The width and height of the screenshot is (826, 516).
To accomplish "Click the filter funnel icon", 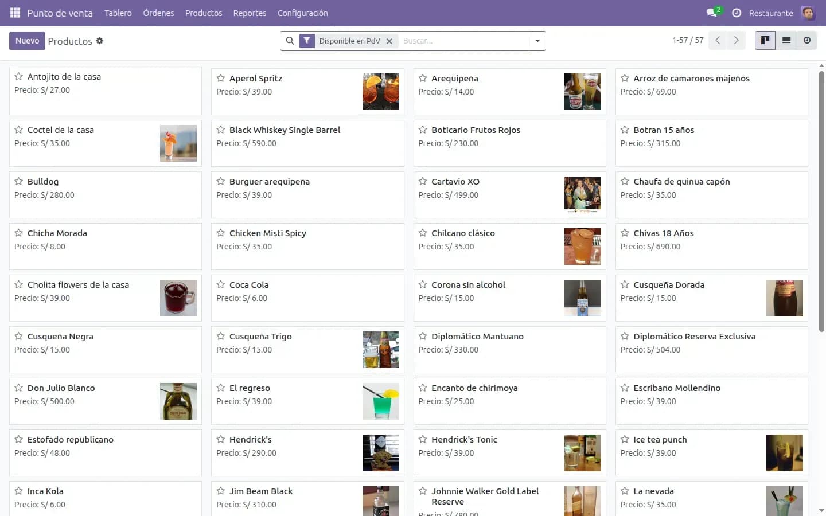I will pos(307,41).
